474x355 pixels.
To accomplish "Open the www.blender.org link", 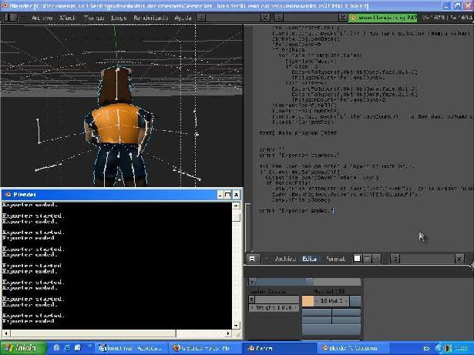I will (x=383, y=18).
